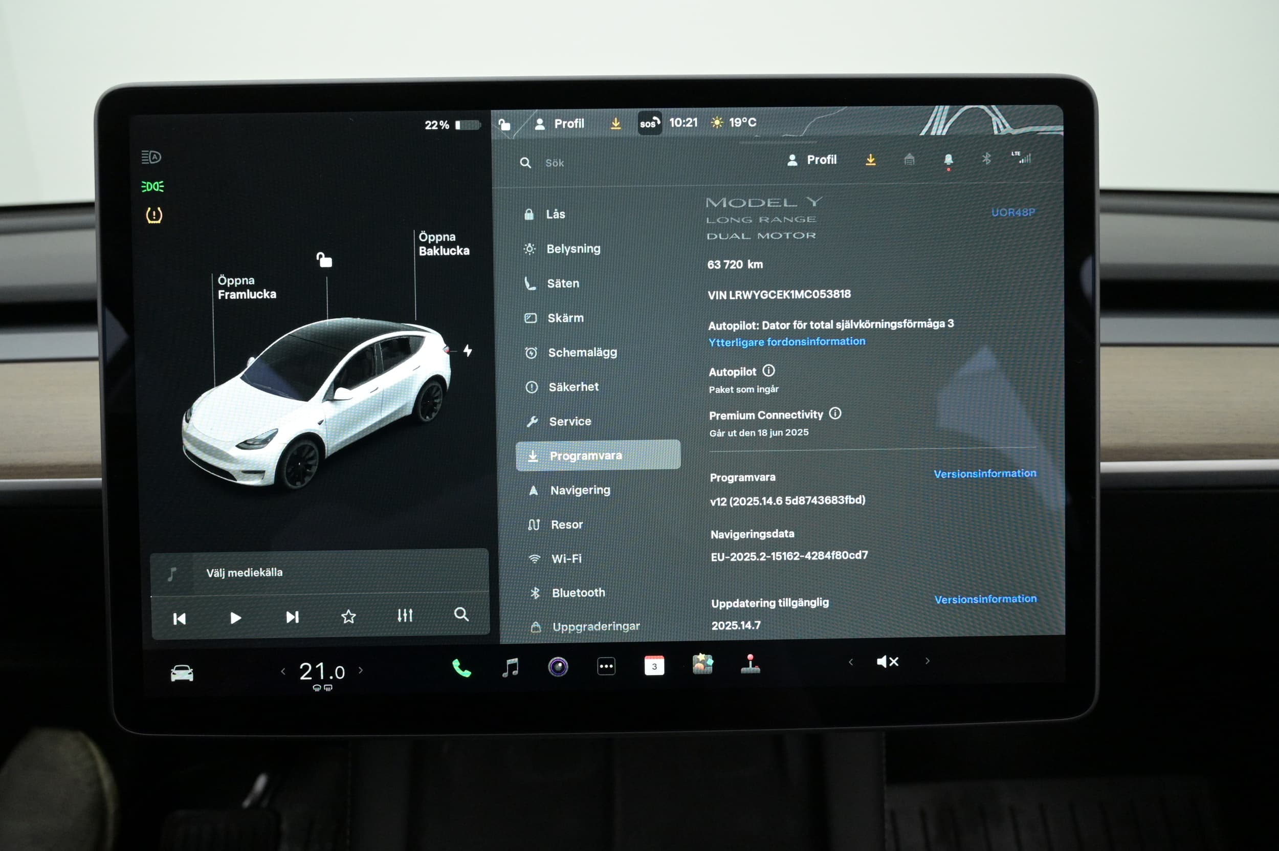Skip to previous track

pyautogui.click(x=179, y=619)
